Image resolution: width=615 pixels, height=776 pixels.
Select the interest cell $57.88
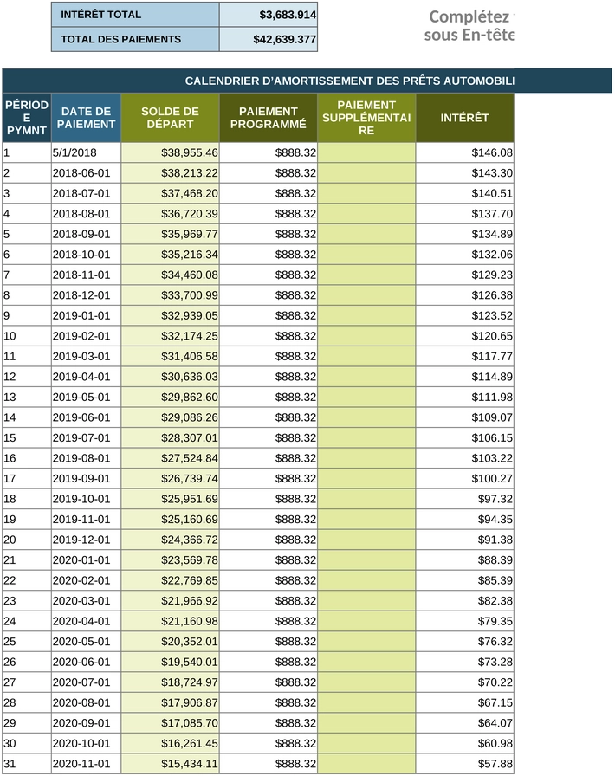tap(464, 764)
